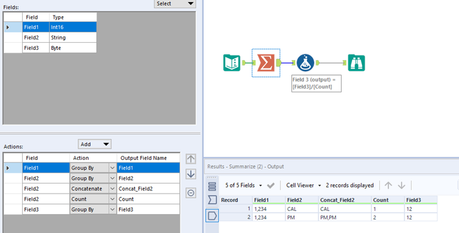Click Field1 results column header

click(x=269, y=200)
